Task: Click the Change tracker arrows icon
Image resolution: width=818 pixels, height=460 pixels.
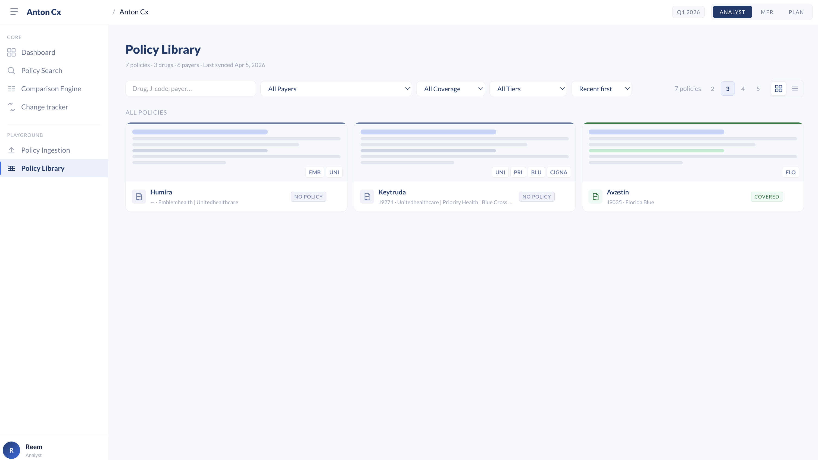Action: tap(11, 107)
